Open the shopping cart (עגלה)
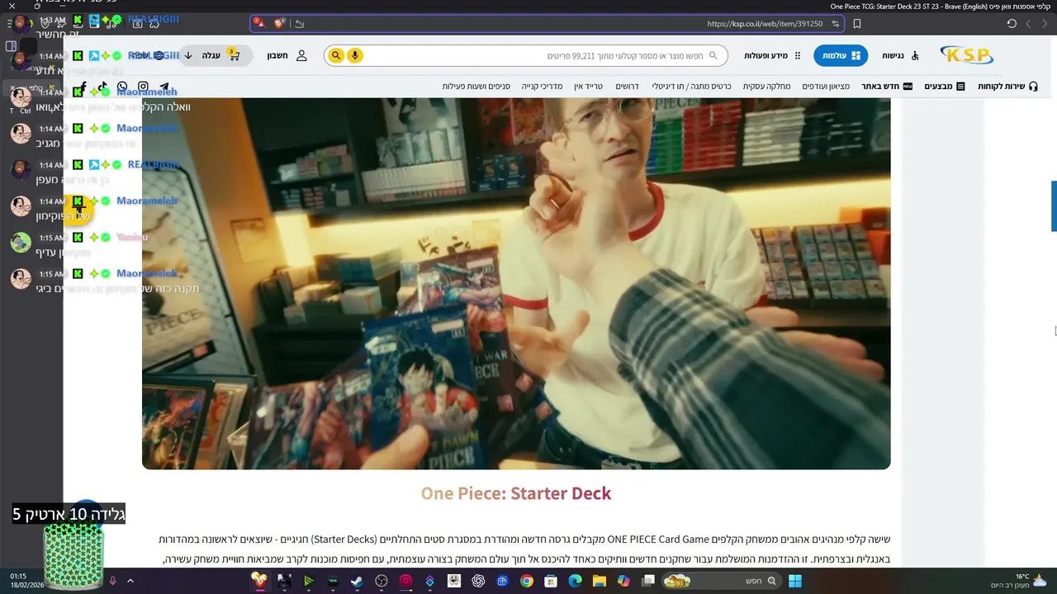Screen dimensions: 1057x594 tap(221, 55)
